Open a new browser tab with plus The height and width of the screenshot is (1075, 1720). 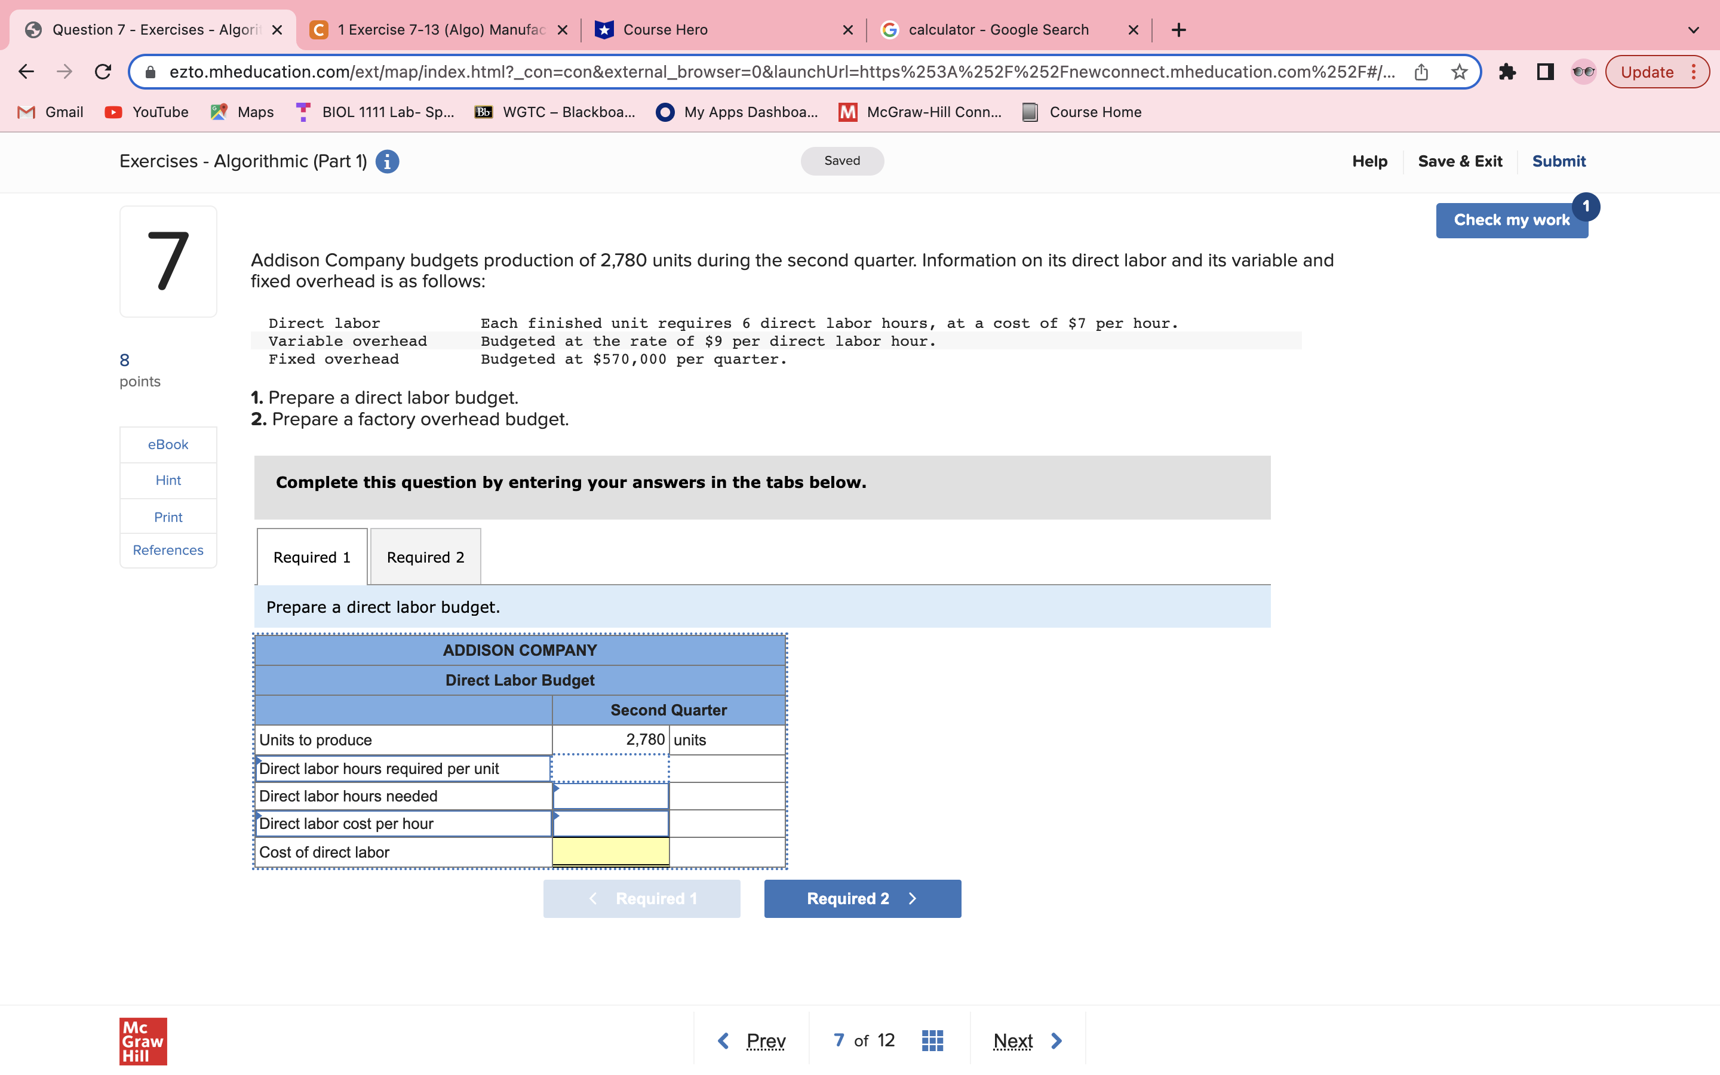(1178, 30)
